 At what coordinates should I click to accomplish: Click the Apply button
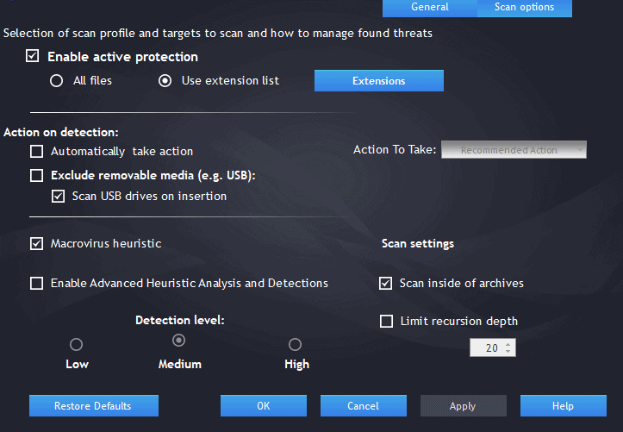pyautogui.click(x=464, y=406)
